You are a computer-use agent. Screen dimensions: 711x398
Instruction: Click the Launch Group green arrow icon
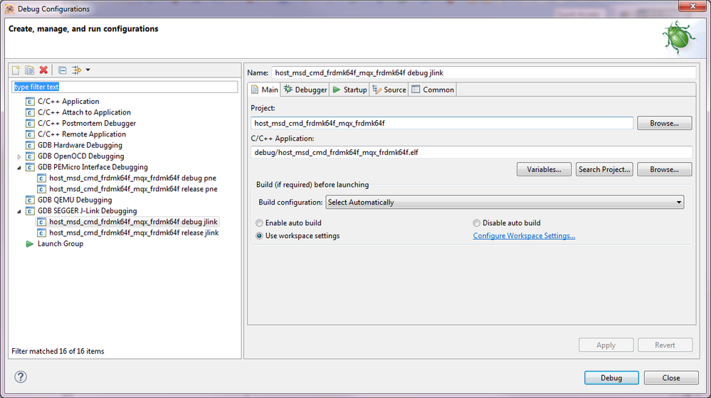[x=30, y=244]
